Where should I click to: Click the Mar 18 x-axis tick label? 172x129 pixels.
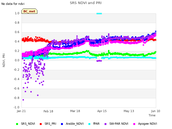(75, 111)
